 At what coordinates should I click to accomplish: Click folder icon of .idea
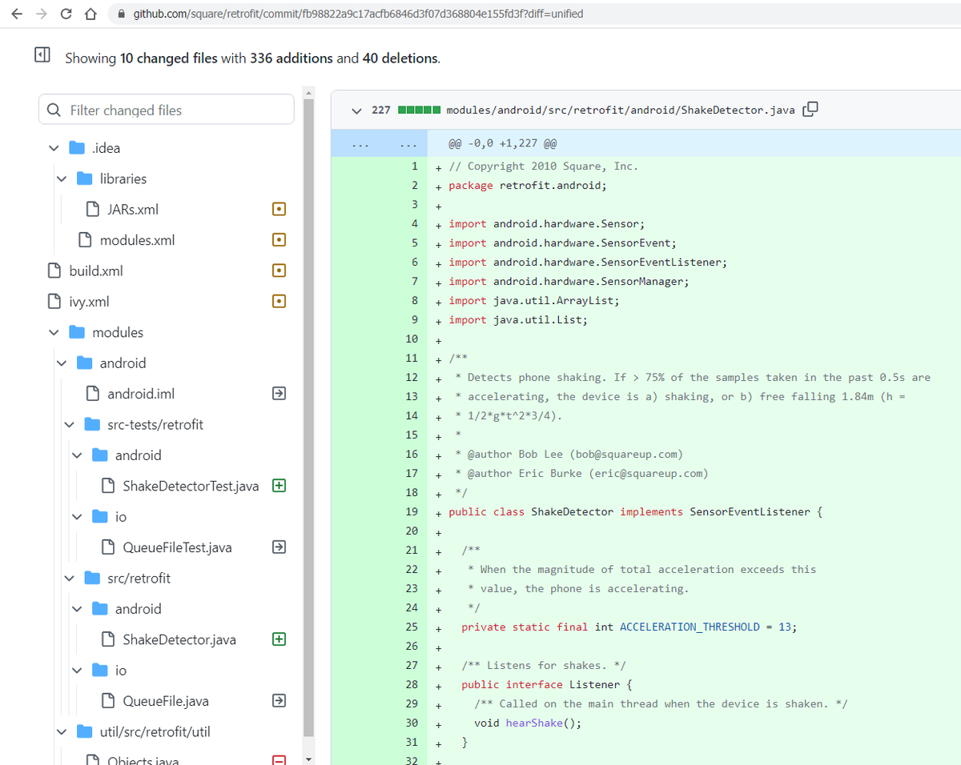coord(77,148)
